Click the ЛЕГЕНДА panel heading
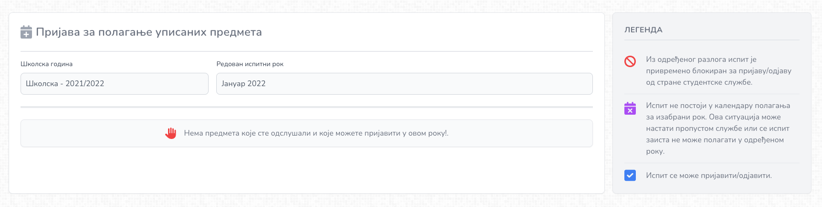 coord(643,30)
